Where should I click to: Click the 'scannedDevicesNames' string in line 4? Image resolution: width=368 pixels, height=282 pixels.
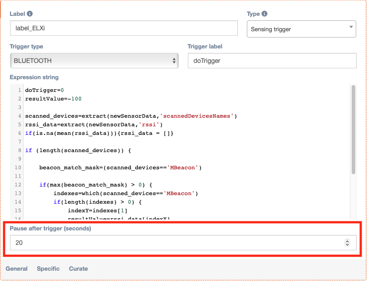point(199,116)
